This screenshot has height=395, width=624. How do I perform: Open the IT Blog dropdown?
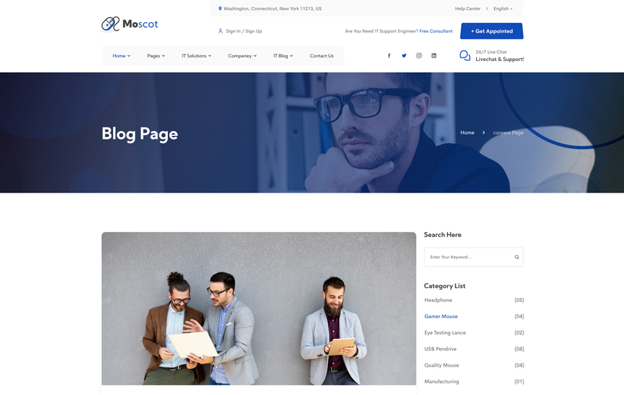pos(283,56)
